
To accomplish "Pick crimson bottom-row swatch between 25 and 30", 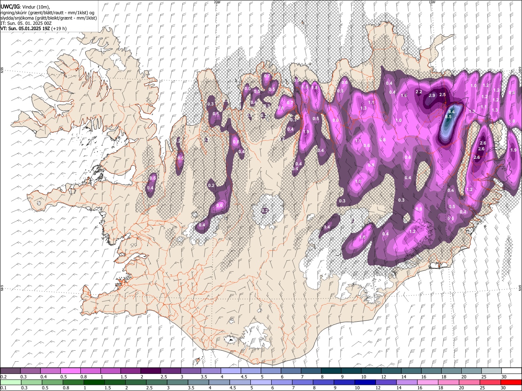I will click(491, 382).
